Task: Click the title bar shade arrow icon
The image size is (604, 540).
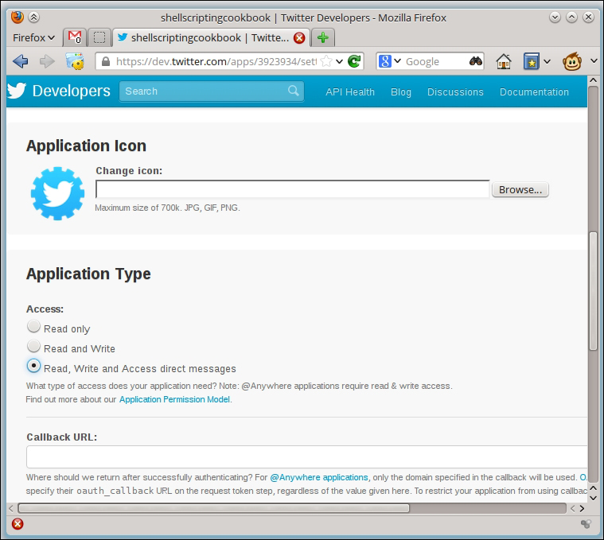Action: click(34, 17)
